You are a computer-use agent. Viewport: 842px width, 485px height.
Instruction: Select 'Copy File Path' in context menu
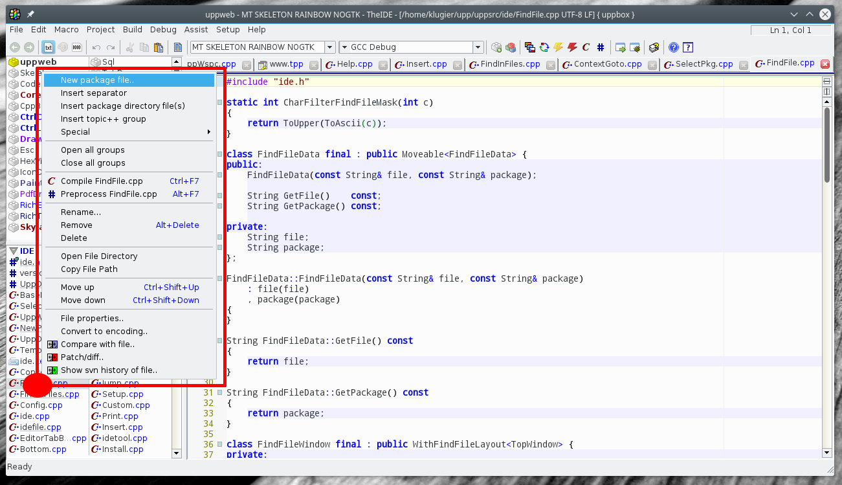(89, 269)
